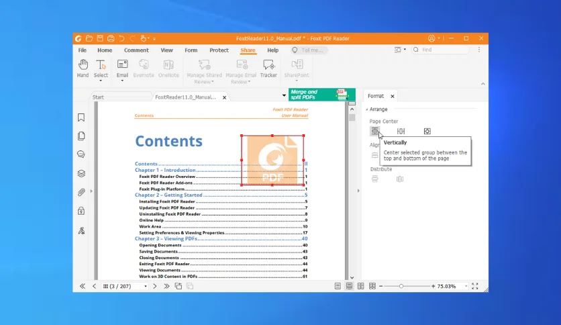Screen dimensions: 561x325
Task: Open the Layers panel icon
Action: [x=81, y=173]
